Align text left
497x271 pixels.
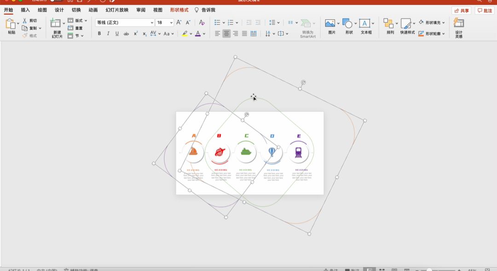[217, 33]
